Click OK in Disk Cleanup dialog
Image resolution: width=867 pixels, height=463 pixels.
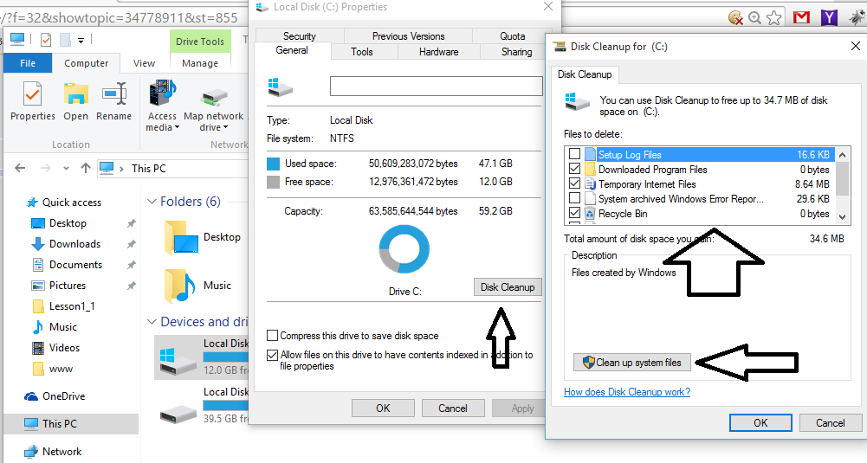(760, 422)
